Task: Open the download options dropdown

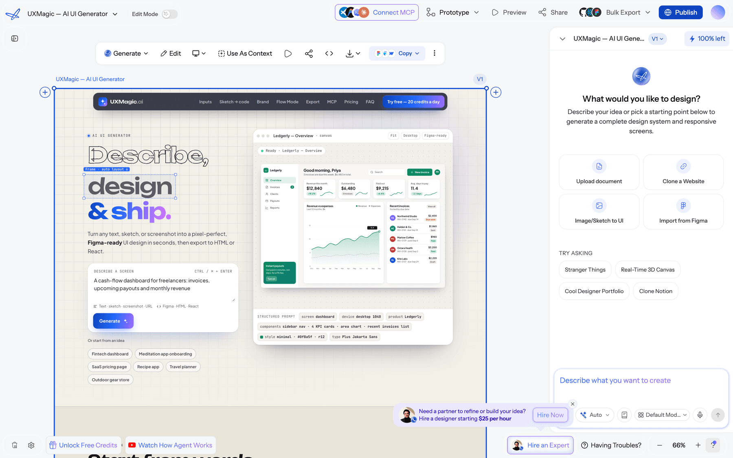Action: pos(353,53)
